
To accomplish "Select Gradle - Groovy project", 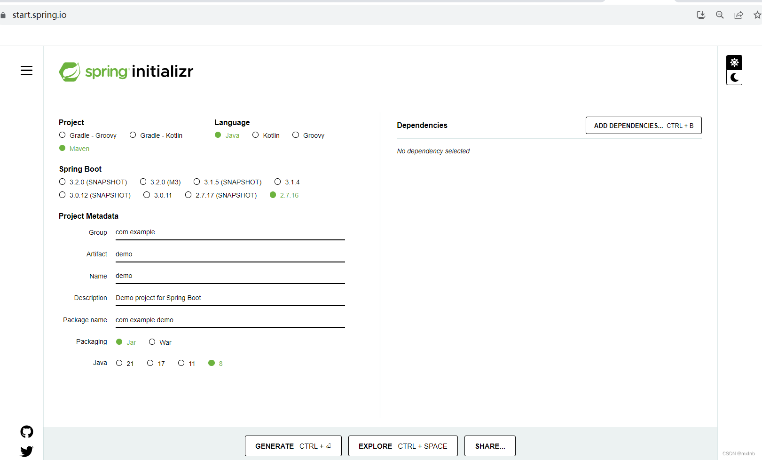I will coord(88,135).
